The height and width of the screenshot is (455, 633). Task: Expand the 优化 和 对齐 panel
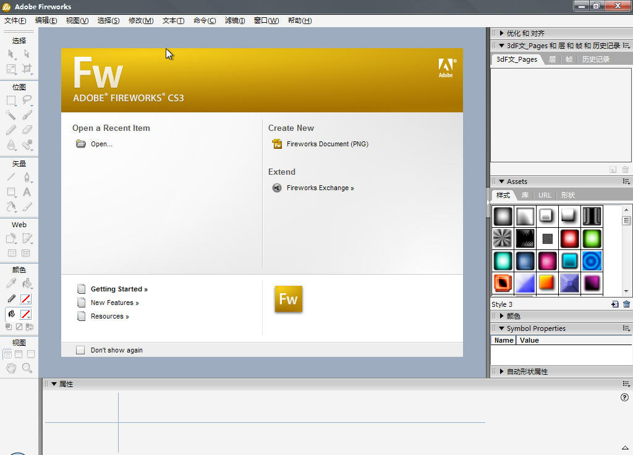pyautogui.click(x=501, y=33)
